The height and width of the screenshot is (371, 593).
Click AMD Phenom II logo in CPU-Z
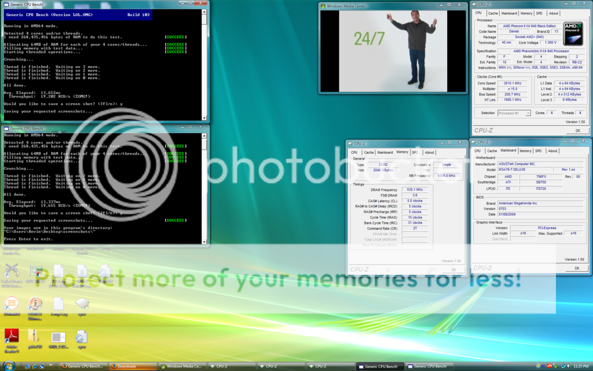click(573, 34)
